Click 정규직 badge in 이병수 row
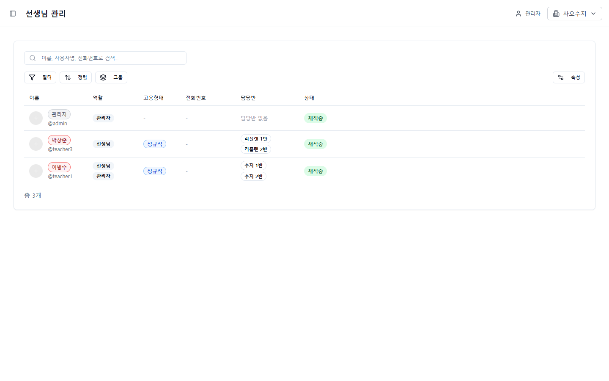This screenshot has width=609, height=381. point(155,171)
